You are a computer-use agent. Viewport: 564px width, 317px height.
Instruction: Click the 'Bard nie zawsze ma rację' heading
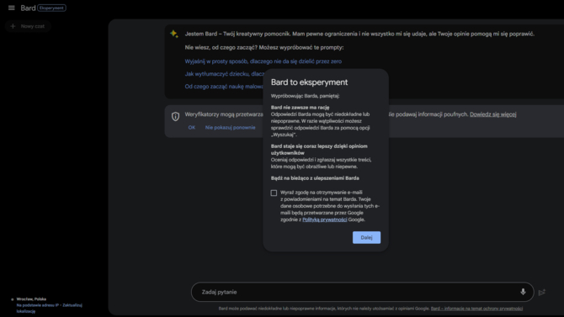pyautogui.click(x=300, y=108)
